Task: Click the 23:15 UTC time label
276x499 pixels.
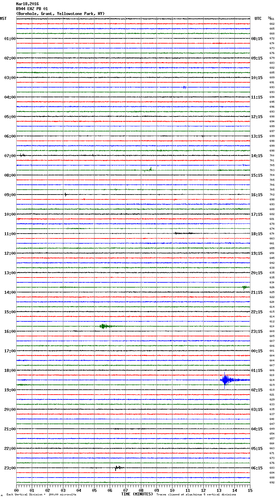Action: click(x=257, y=331)
